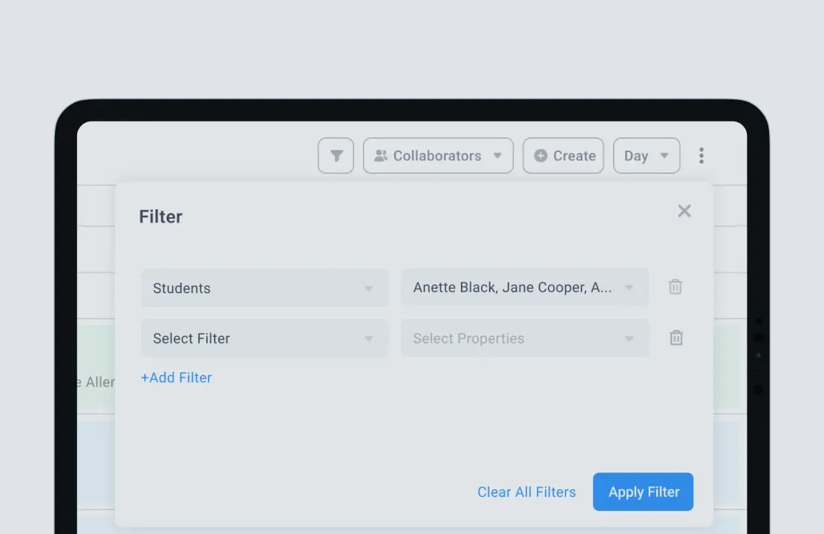Open the Students filter type dropdown
Screen dimensions: 824x534
[x=252, y=288]
